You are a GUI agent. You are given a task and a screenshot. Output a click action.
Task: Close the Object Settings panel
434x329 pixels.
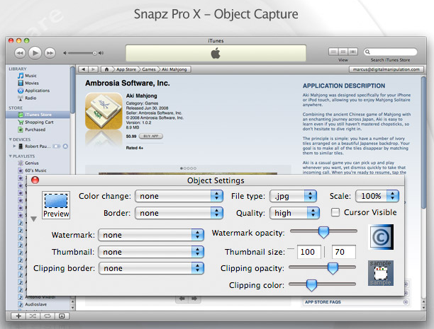pos(35,180)
